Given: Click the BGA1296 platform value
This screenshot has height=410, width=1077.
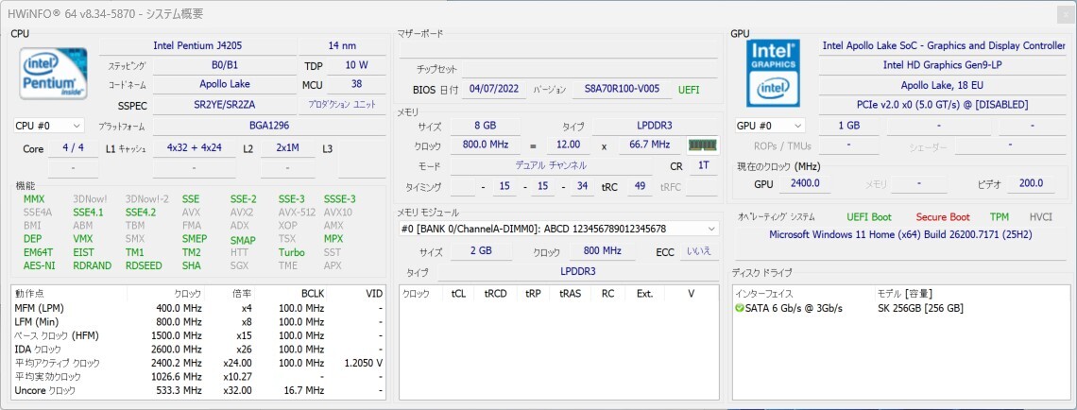Looking at the screenshot, I should pyautogui.click(x=269, y=126).
